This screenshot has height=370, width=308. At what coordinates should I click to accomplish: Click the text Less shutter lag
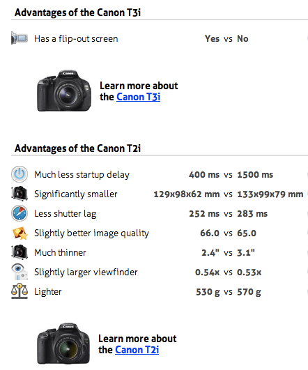click(66, 214)
